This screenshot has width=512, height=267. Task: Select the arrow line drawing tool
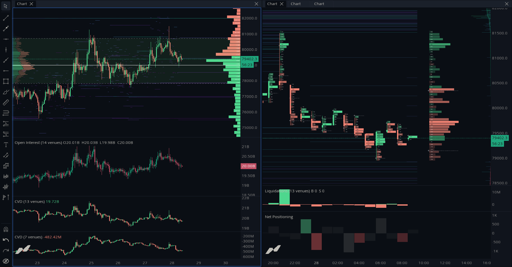6,29
